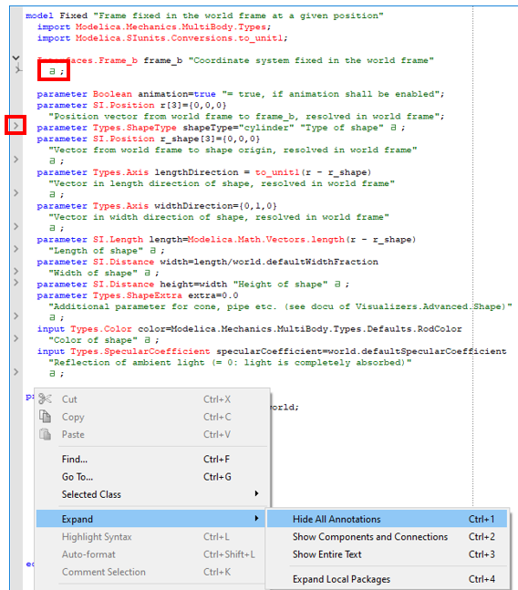The width and height of the screenshot is (518, 590).
Task: Click Comment Selection in the context menu
Action: [x=152, y=572]
